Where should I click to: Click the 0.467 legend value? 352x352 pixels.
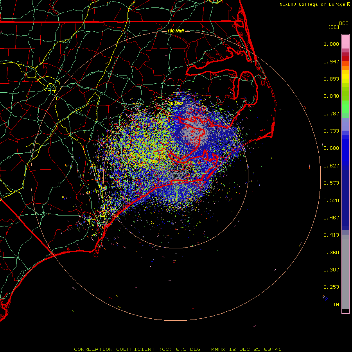click(331, 218)
